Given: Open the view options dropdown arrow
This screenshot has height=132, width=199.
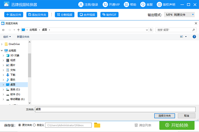Looking at the screenshot, I should [x=186, y=37].
